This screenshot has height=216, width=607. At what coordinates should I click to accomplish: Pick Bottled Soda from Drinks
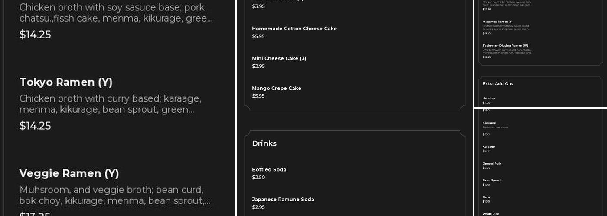click(x=269, y=170)
